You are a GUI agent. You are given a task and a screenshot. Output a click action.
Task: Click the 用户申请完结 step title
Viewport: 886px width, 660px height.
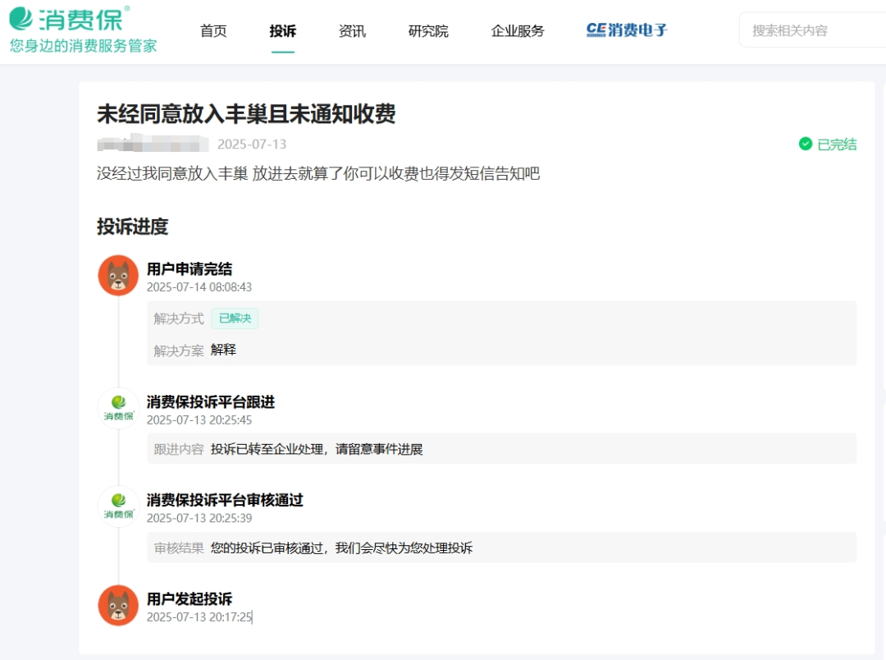tap(190, 268)
